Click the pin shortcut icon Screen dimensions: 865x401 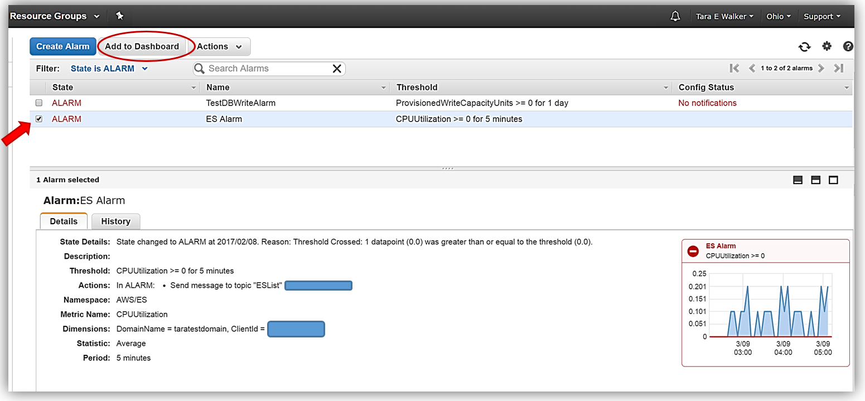119,16
